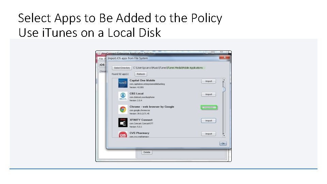
Task: Click 'com.capitalone.enterprisemobilebanking' identifier text
Action: 147,84
